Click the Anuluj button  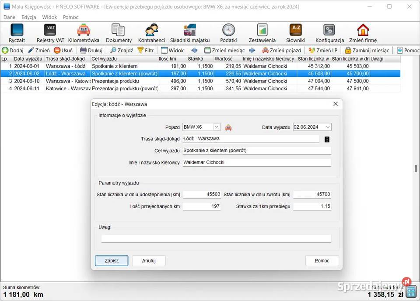(x=149, y=260)
